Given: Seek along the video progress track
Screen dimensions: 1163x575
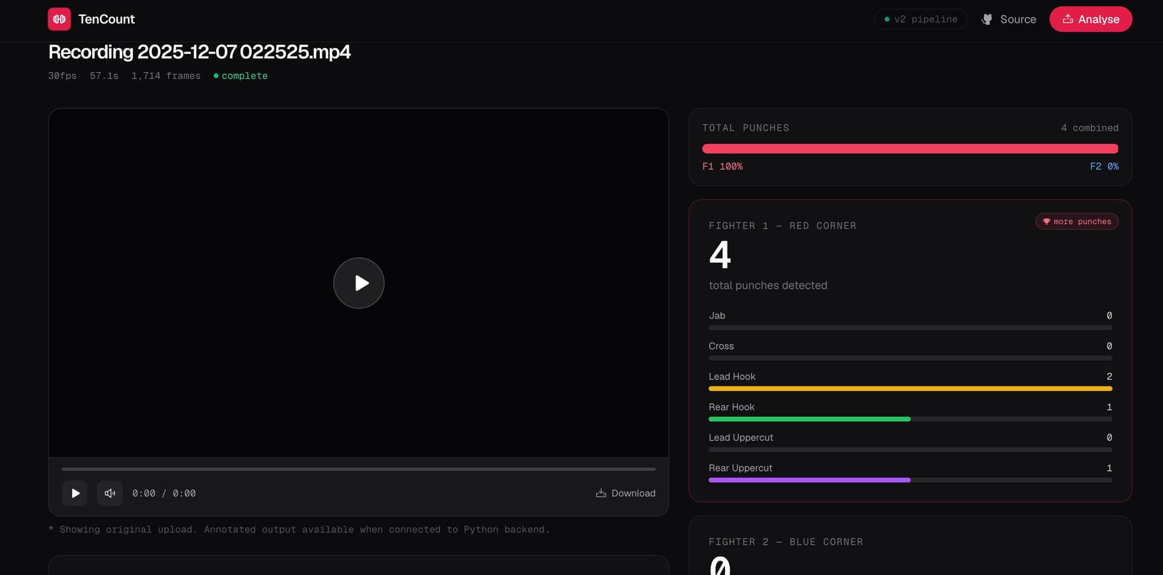Looking at the screenshot, I should [x=359, y=469].
